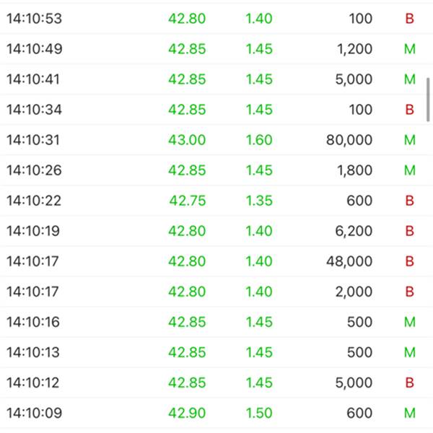The width and height of the screenshot is (433, 433).
Task: Select the 42.90 price at 14:10:09
Action: [x=187, y=413]
